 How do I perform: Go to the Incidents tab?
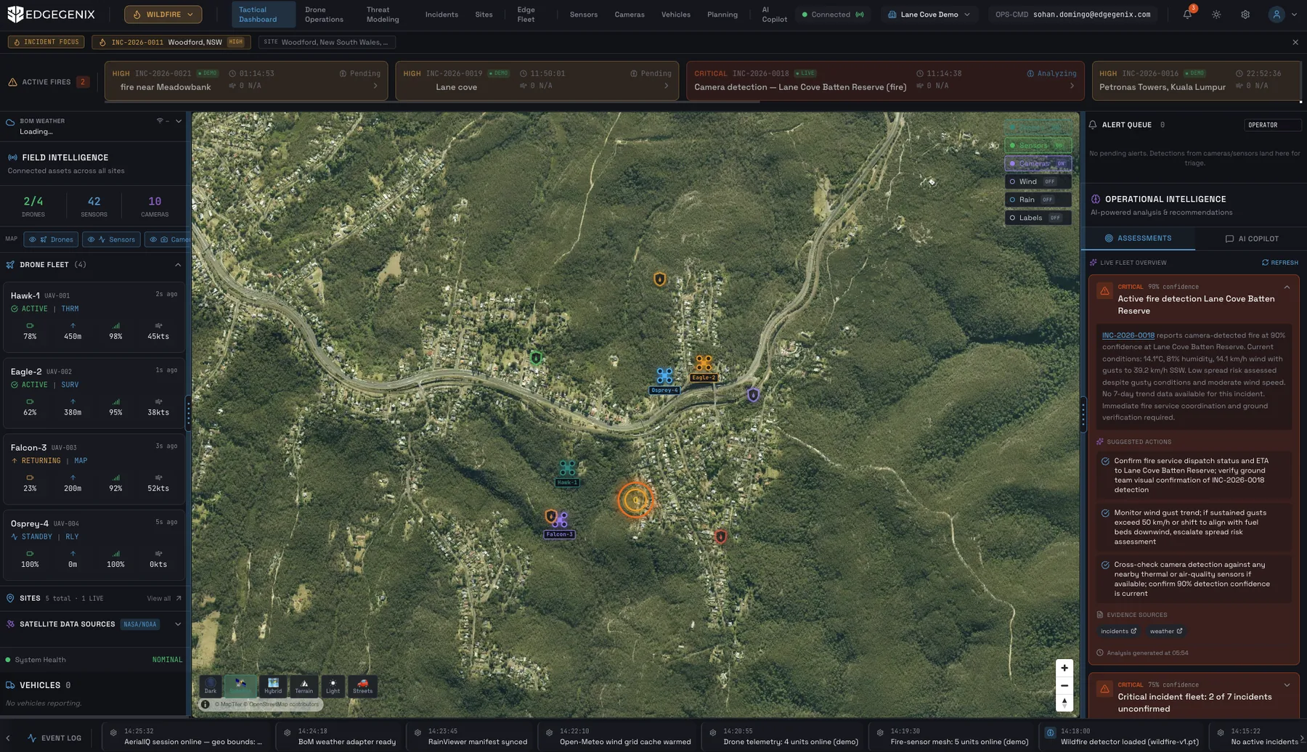coord(441,15)
